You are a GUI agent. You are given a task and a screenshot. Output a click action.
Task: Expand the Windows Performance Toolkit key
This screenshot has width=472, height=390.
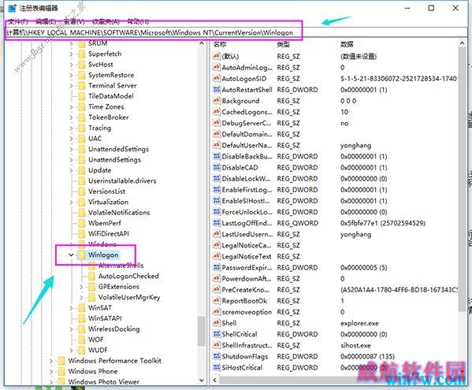coord(51,361)
